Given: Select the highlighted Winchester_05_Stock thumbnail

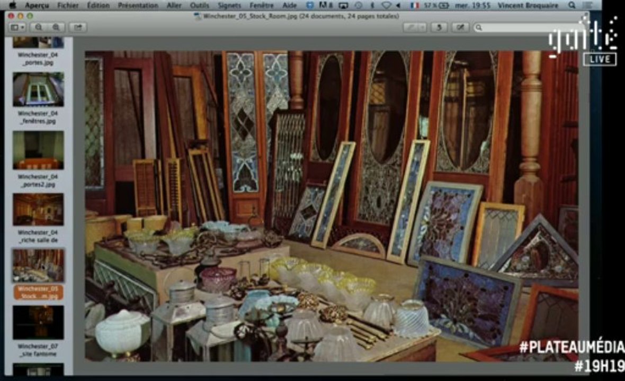Looking at the screenshot, I should click(38, 266).
